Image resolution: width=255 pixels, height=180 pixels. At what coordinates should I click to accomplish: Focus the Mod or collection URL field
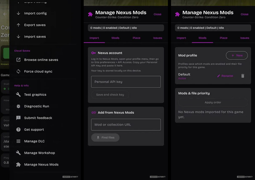click(126, 125)
